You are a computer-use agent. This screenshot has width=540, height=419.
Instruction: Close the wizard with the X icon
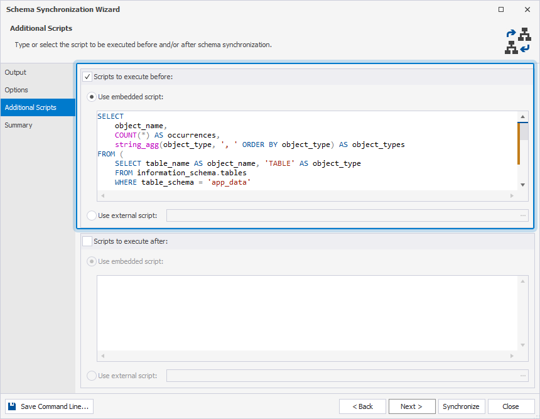527,9
